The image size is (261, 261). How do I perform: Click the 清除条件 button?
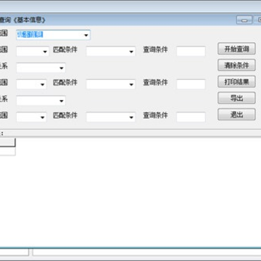click(236, 65)
